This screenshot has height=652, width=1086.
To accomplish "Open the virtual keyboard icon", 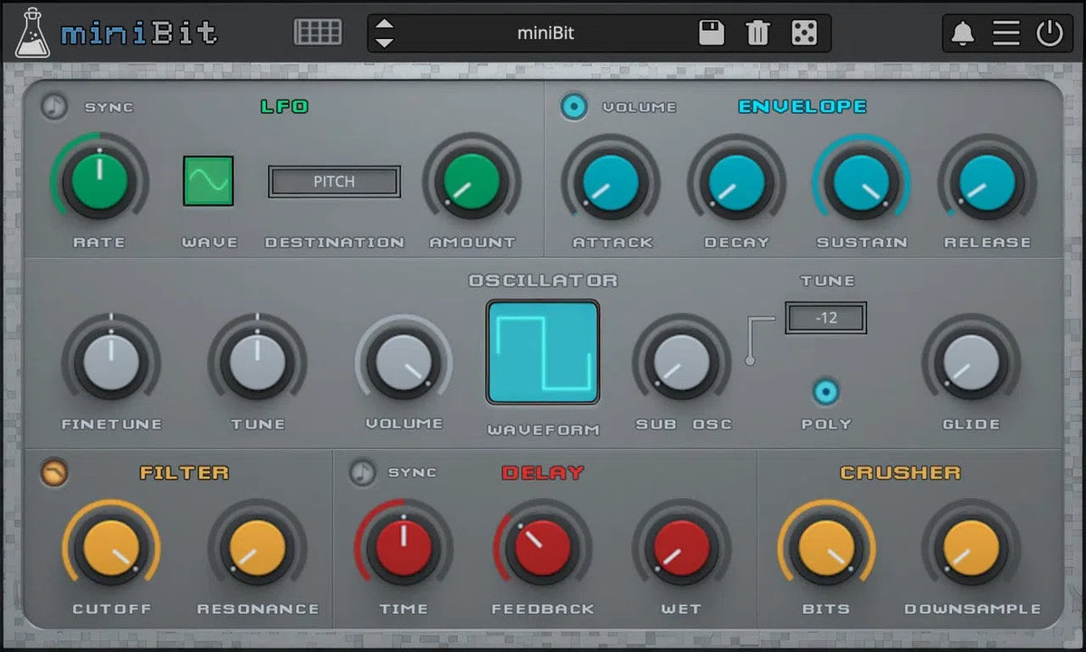I will [x=316, y=32].
